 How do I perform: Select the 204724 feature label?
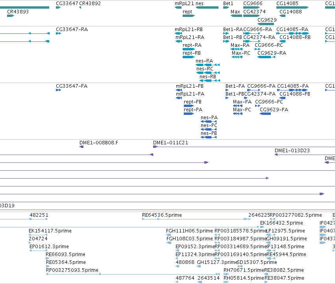tap(38, 239)
